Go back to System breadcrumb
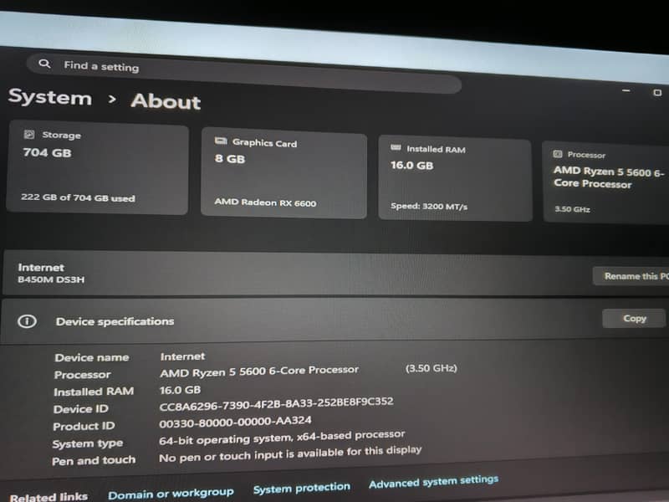This screenshot has height=502, width=669. (x=50, y=97)
